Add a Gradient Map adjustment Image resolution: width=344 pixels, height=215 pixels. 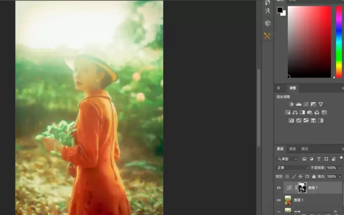tap(320, 120)
